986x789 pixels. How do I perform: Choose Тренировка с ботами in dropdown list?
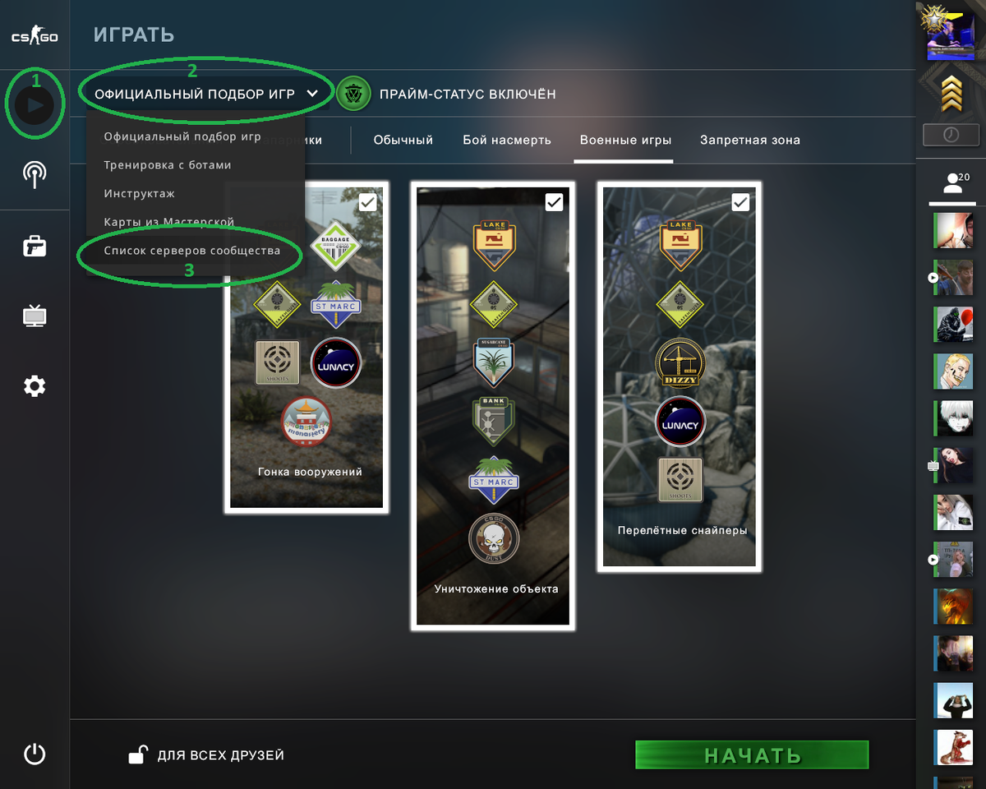pos(168,165)
